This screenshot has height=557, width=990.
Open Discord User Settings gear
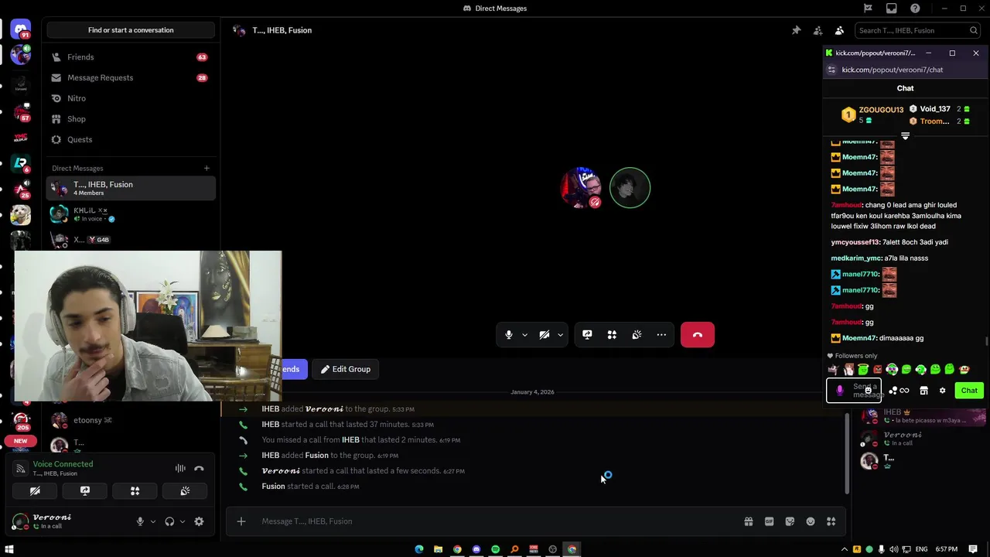point(199,521)
